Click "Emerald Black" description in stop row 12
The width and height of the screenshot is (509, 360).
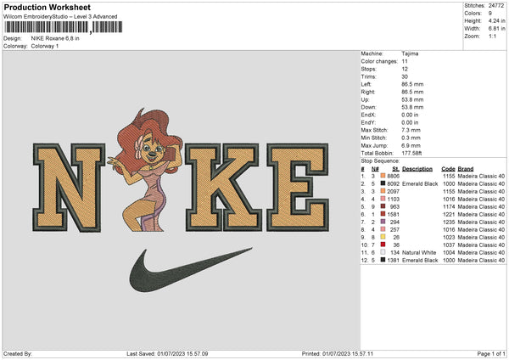tap(420, 261)
